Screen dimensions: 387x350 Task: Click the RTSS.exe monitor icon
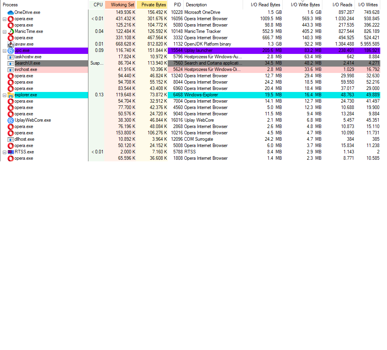(x=11, y=152)
